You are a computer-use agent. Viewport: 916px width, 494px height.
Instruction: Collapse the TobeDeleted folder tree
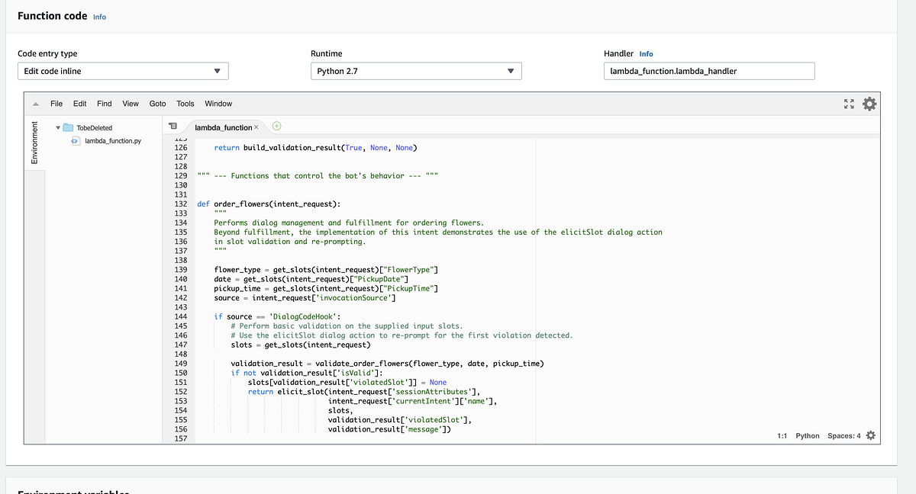(x=57, y=127)
